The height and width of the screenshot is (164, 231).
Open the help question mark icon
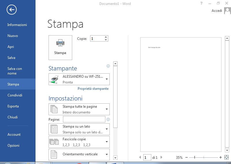pyautogui.click(x=201, y=3)
